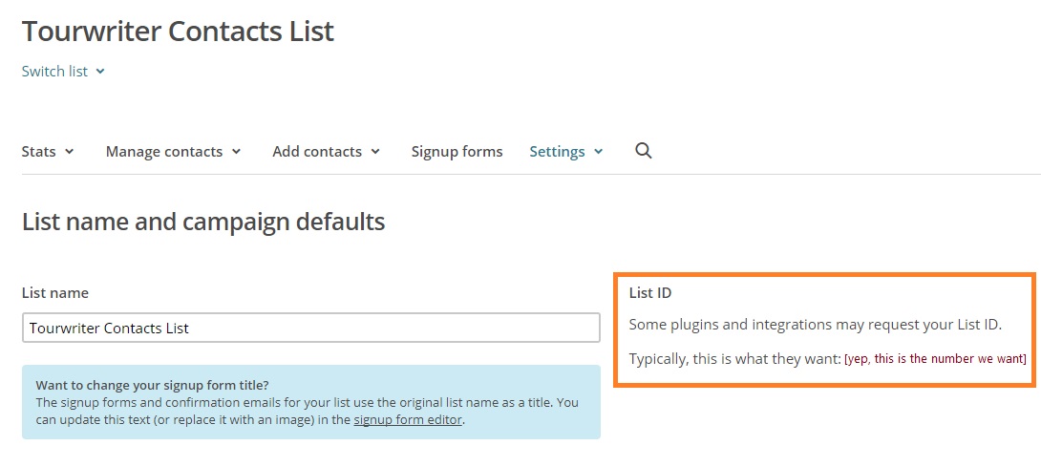Go to the Signup forms tab
Screen dimensions: 1041x467
tap(457, 152)
